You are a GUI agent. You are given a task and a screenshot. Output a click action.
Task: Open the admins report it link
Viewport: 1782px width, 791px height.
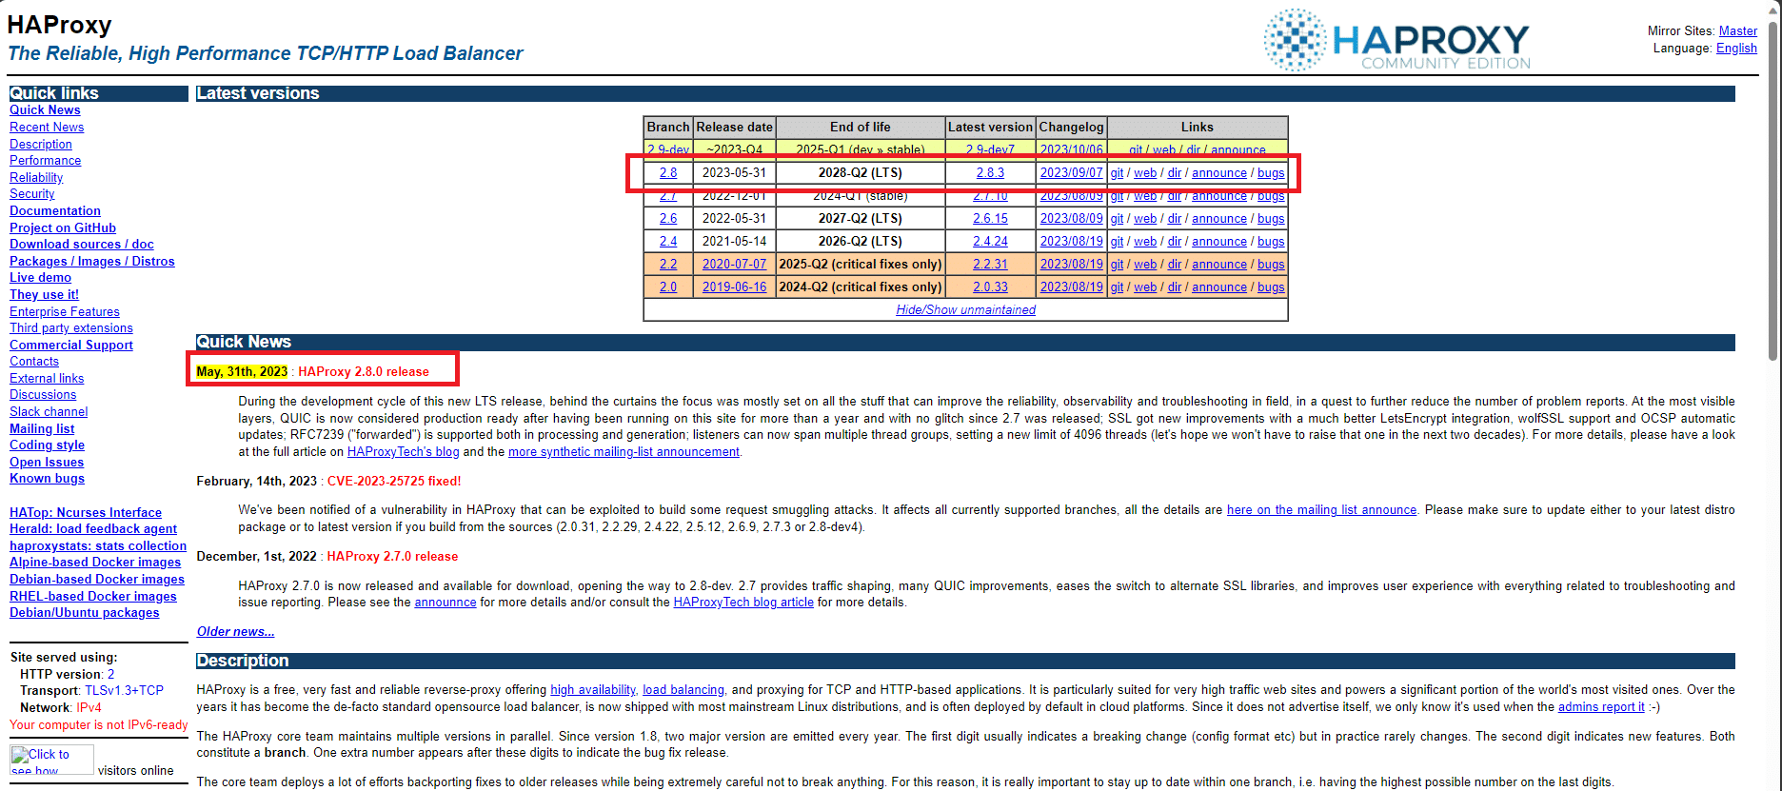pyautogui.click(x=1601, y=706)
